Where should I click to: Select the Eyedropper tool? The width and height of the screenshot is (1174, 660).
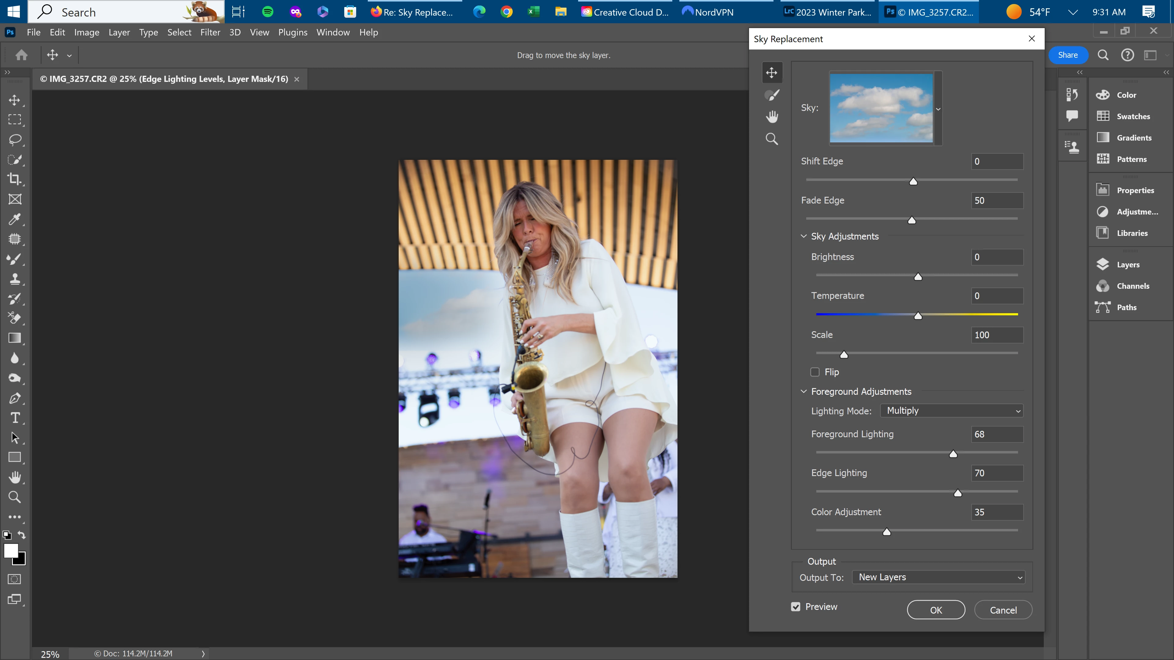point(15,219)
